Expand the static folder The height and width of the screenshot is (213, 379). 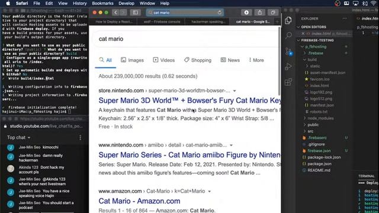coord(307,66)
